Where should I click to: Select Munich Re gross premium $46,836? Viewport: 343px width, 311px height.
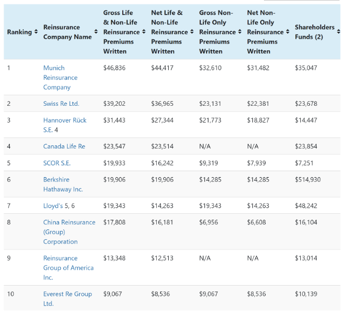[x=114, y=68]
